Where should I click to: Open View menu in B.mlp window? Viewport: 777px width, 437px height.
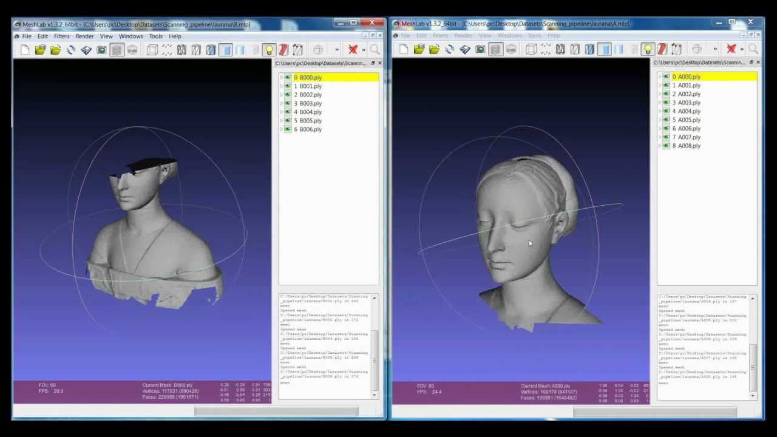[106, 36]
